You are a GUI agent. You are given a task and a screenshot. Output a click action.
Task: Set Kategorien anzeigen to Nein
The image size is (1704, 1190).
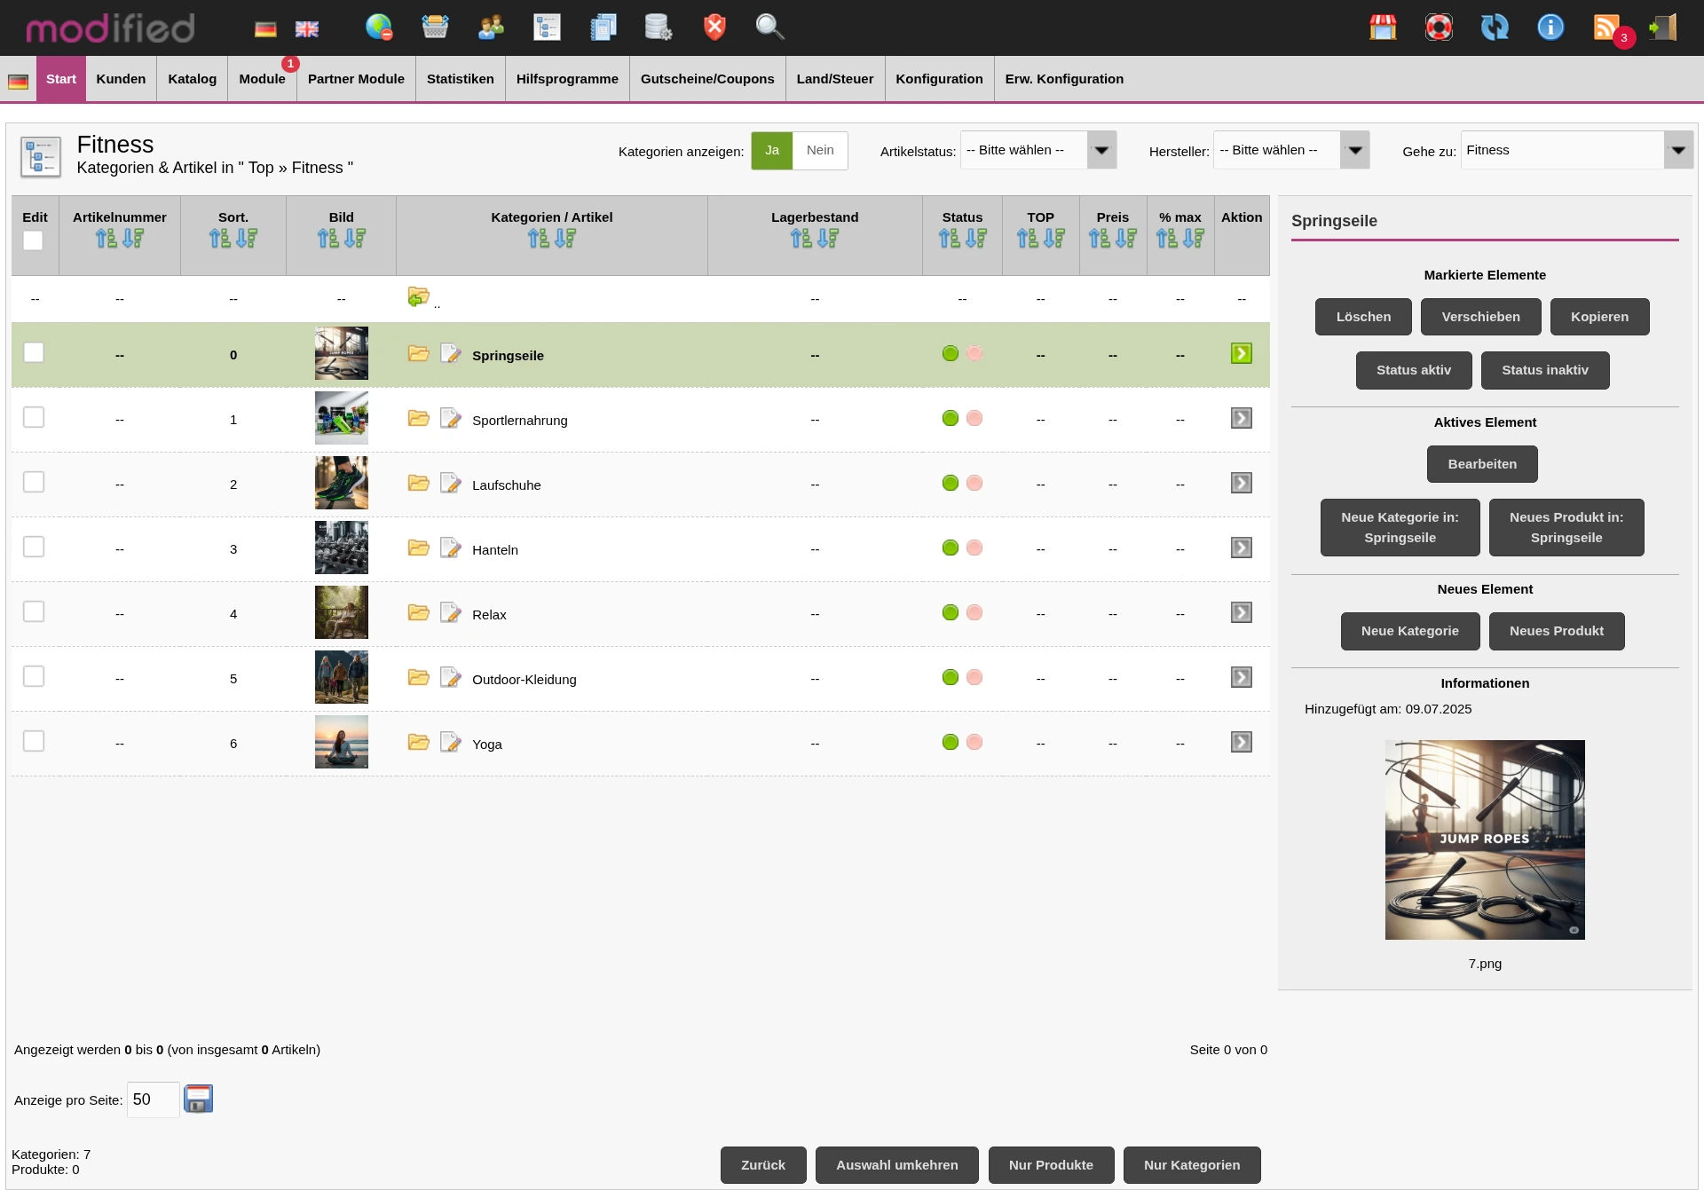click(x=820, y=151)
